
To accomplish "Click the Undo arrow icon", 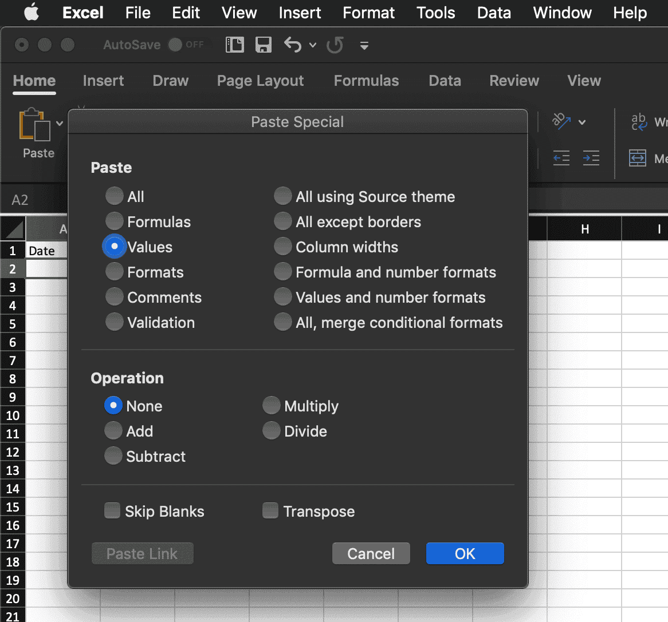I will pos(293,45).
